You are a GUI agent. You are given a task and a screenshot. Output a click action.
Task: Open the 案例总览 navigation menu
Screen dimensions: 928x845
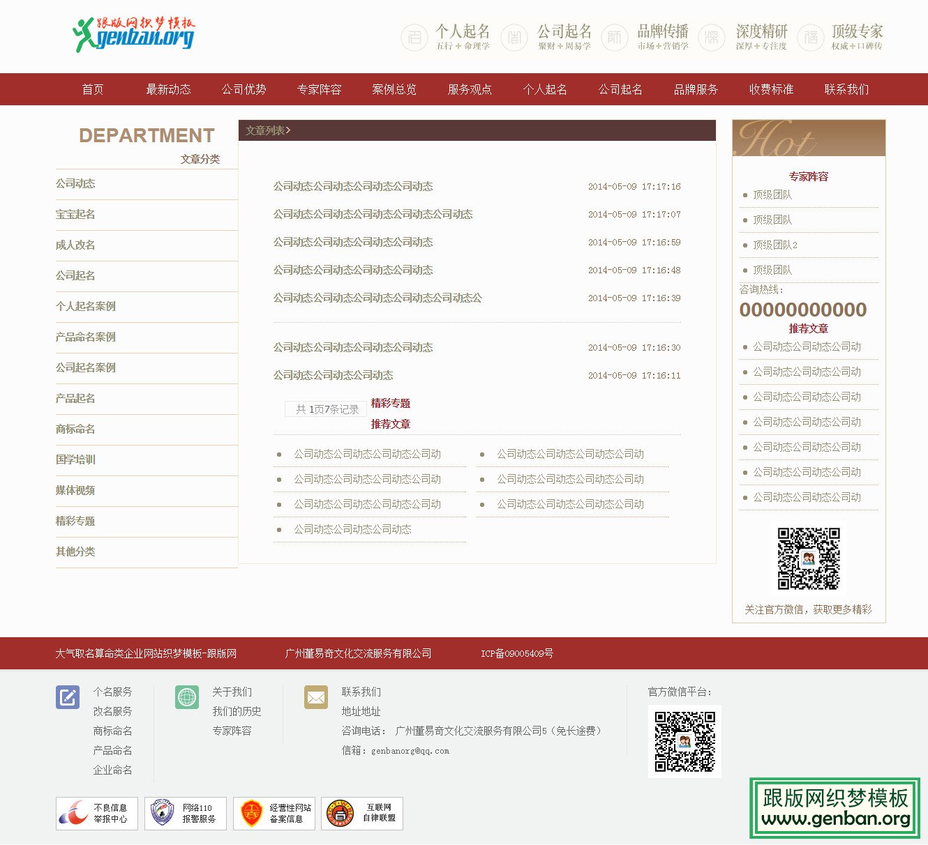click(394, 89)
